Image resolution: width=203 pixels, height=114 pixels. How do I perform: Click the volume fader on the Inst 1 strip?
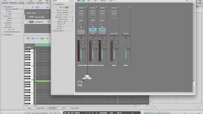coord(93,54)
